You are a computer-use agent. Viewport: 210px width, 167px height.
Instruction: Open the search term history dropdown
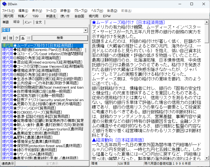(x=85, y=30)
